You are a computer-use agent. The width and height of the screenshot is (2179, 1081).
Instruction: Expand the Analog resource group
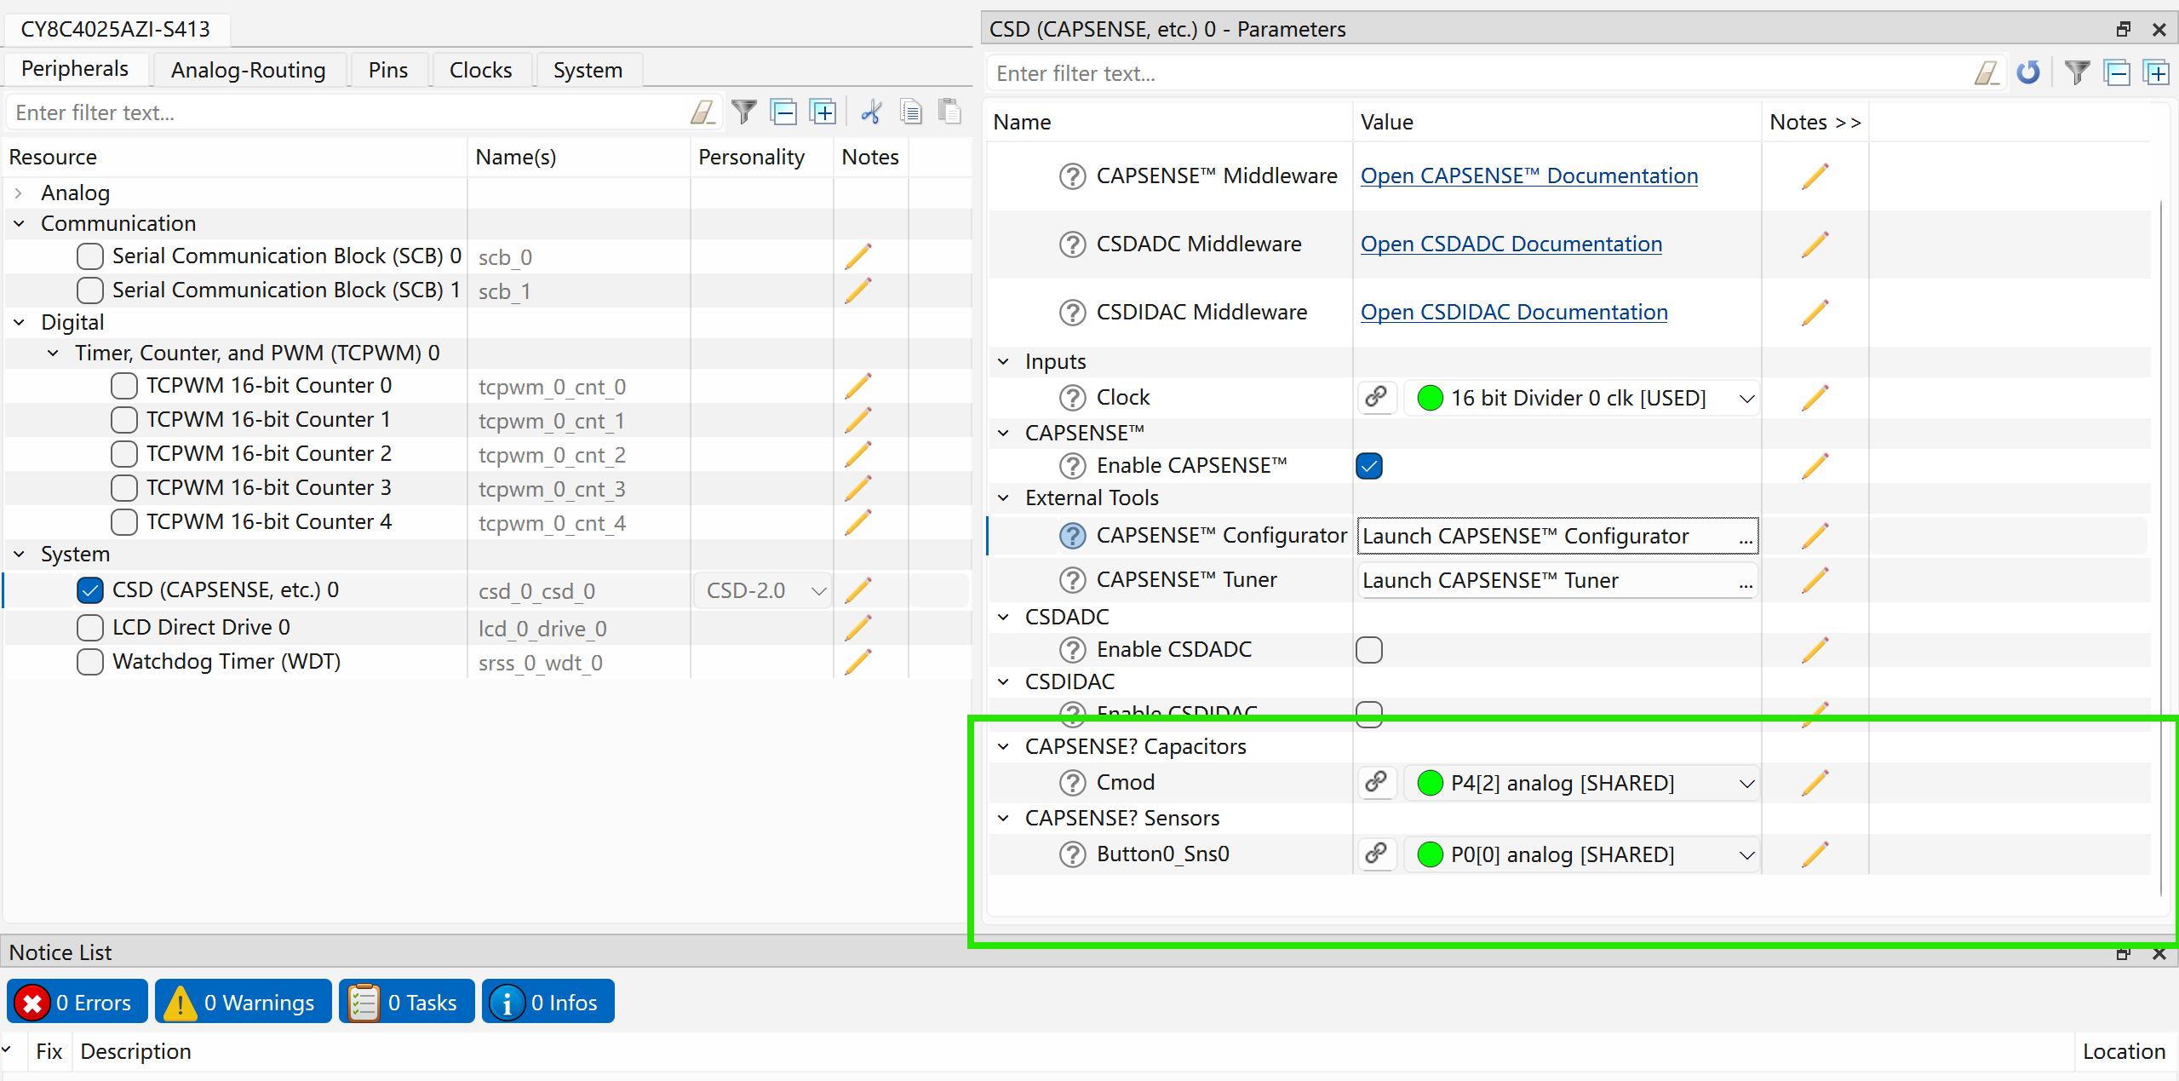[x=19, y=193]
